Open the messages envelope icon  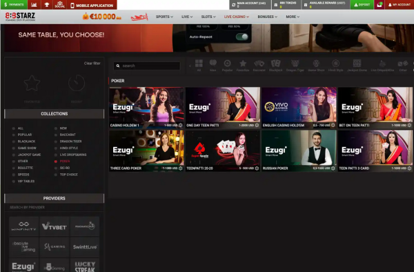pyautogui.click(x=379, y=5)
